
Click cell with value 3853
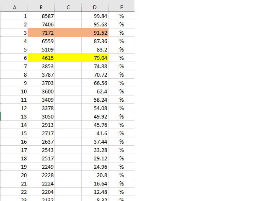pos(41,66)
